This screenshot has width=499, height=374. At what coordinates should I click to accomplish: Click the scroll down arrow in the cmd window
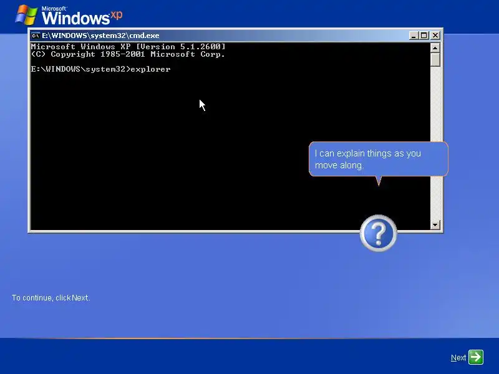[435, 225]
